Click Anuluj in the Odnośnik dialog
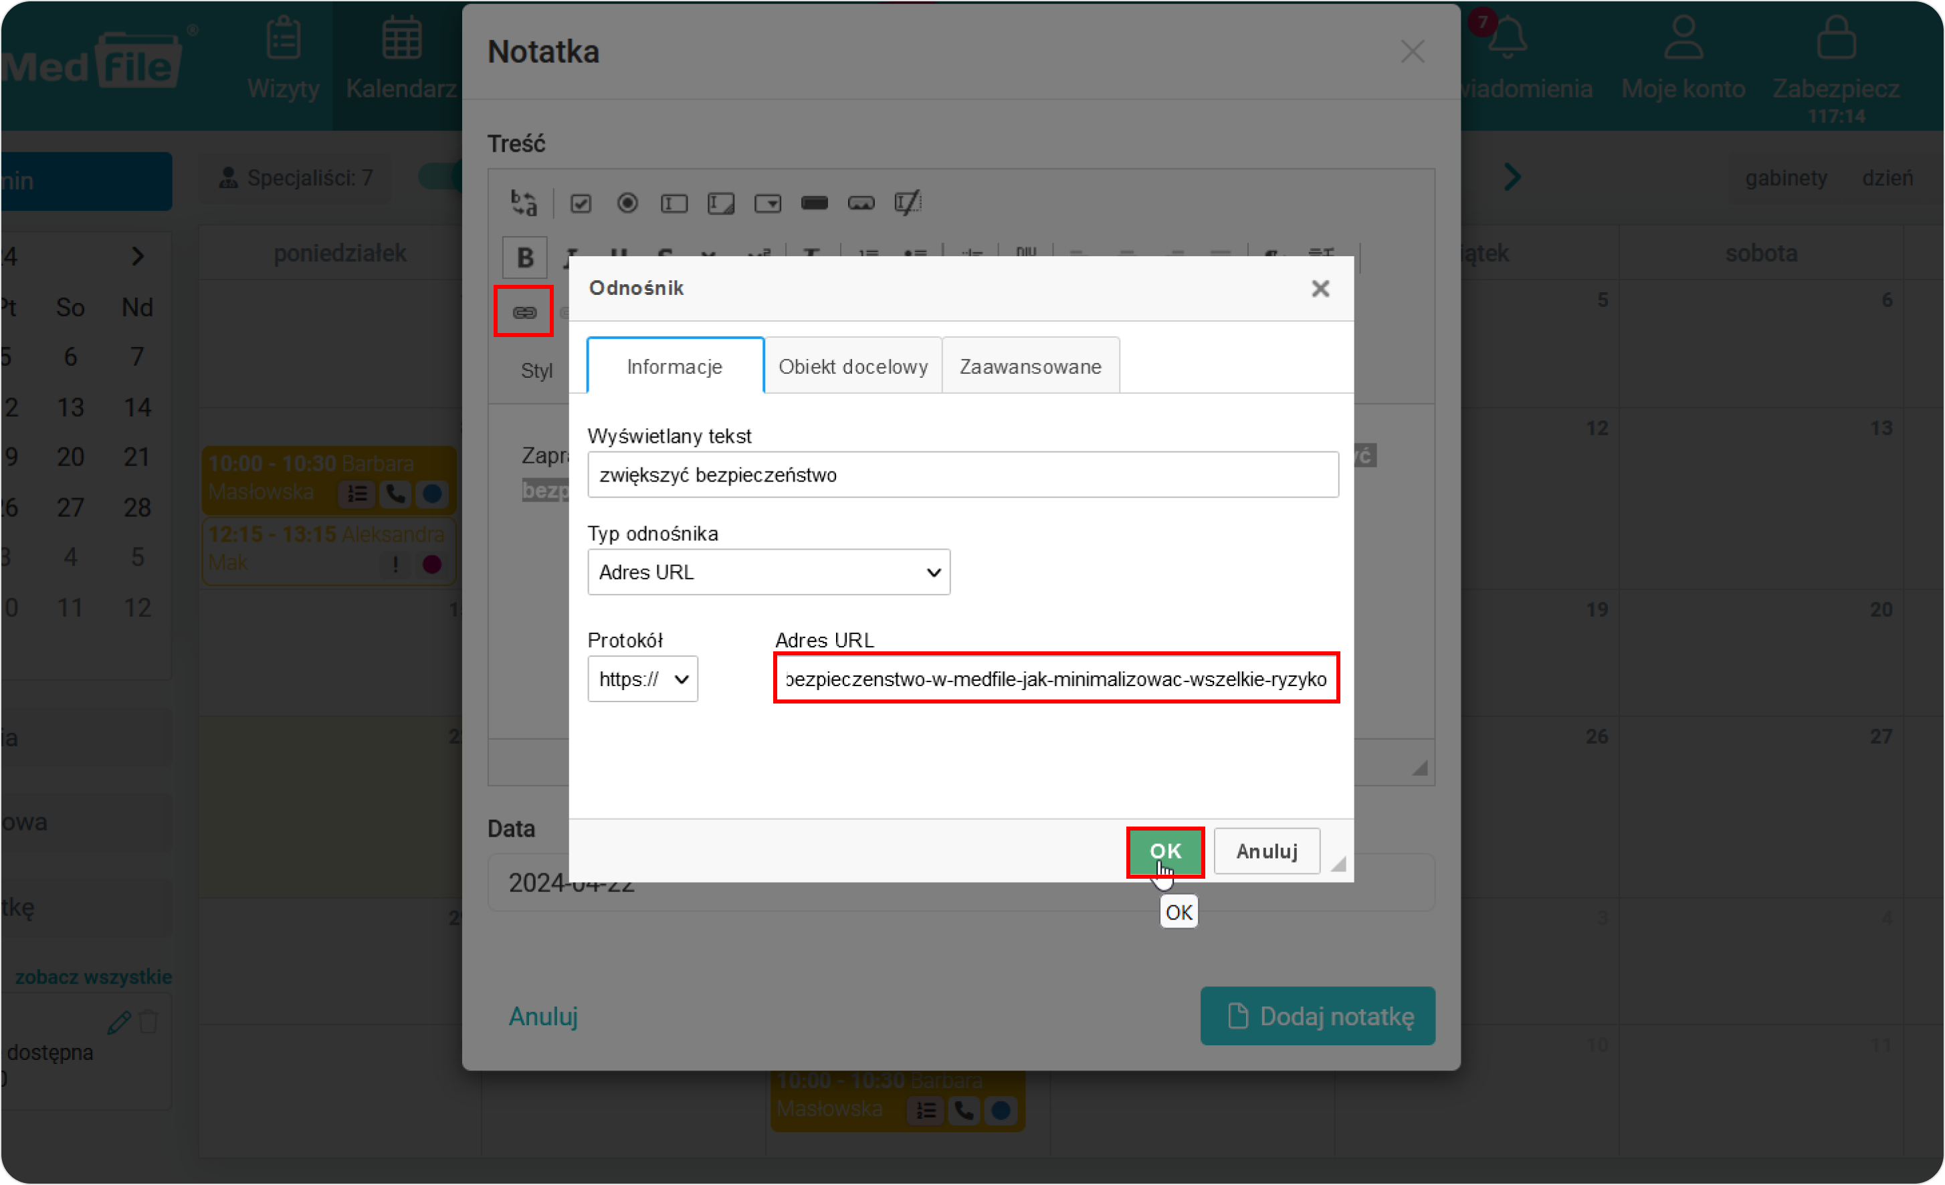This screenshot has width=1945, height=1185. tap(1266, 851)
